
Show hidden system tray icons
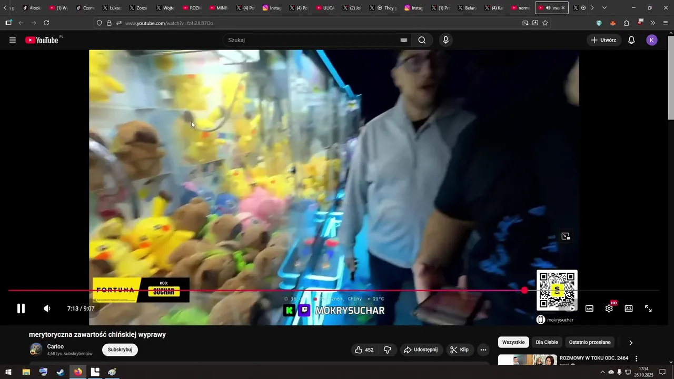[602, 372]
